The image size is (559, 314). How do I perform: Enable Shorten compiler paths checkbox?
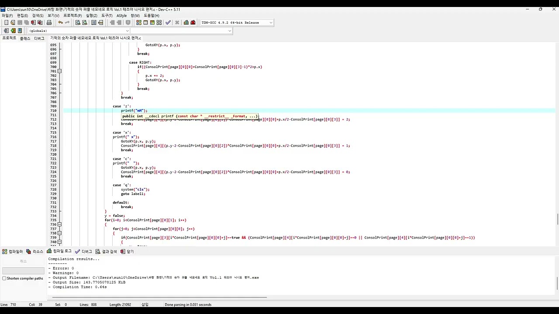click(x=4, y=278)
